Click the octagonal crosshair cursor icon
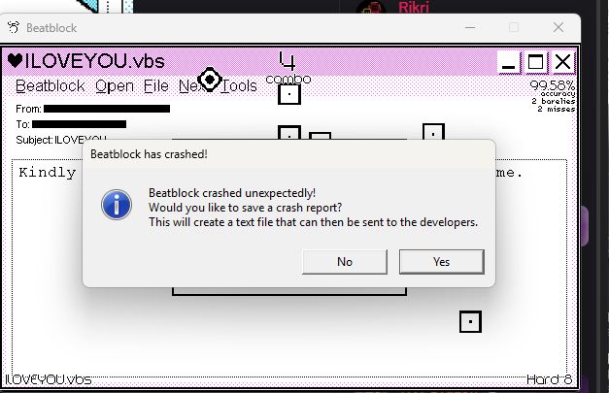This screenshot has width=609, height=393. (x=210, y=80)
